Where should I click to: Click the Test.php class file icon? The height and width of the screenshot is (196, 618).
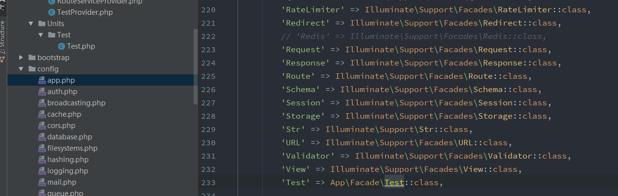click(62, 46)
